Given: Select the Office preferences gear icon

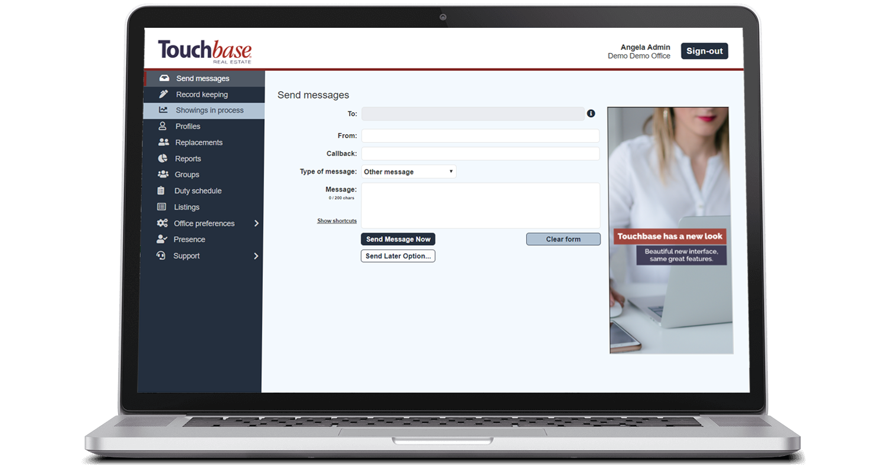Looking at the screenshot, I should point(162,223).
